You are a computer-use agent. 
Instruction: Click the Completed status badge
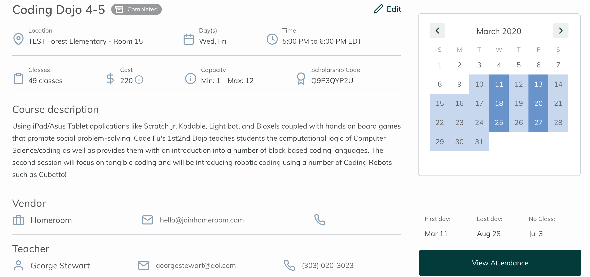point(136,9)
